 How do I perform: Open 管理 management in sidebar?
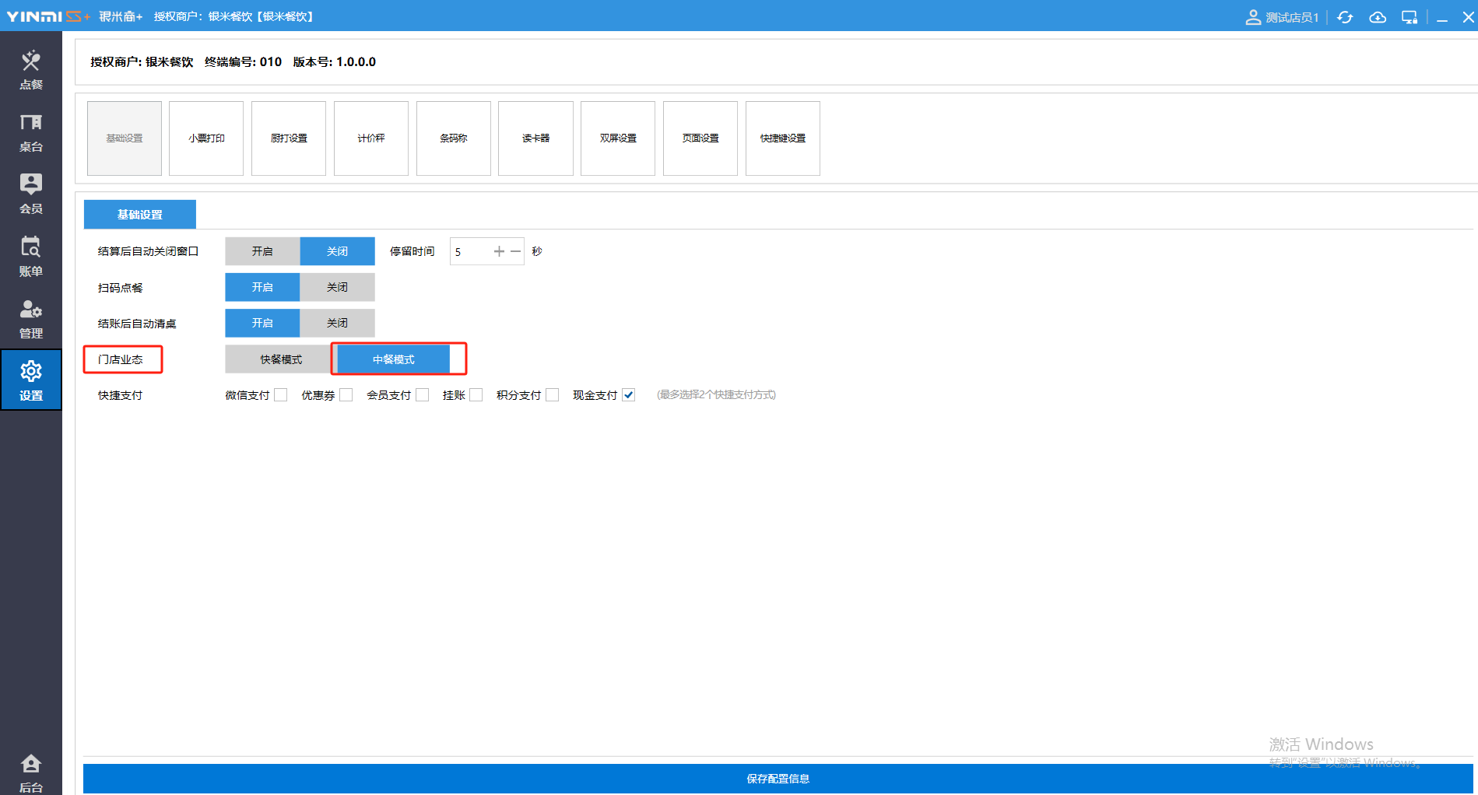31,319
